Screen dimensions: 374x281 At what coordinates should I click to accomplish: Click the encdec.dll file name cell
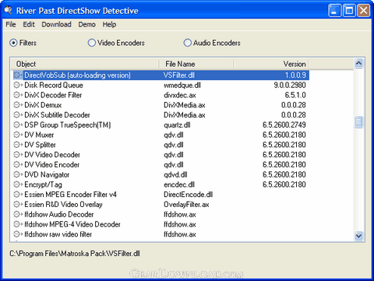pyautogui.click(x=179, y=184)
